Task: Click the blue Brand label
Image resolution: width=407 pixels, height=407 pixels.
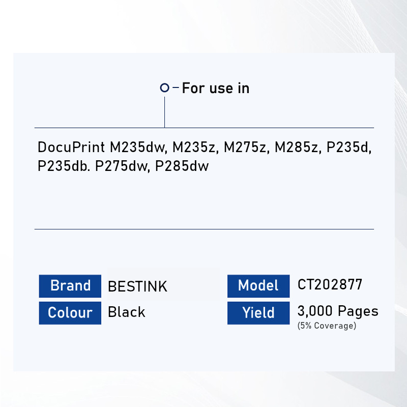Action: [x=70, y=286]
